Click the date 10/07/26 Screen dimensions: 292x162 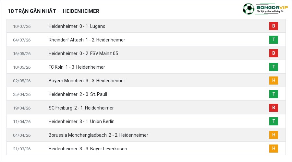tap(22, 27)
